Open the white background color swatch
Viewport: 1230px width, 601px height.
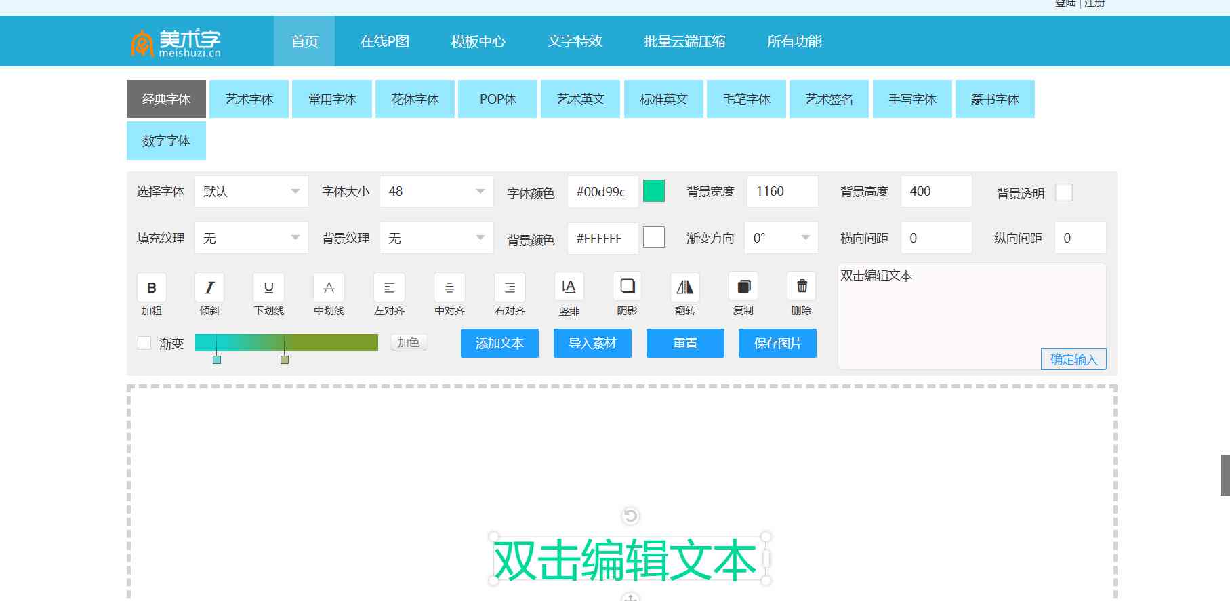pyautogui.click(x=654, y=237)
